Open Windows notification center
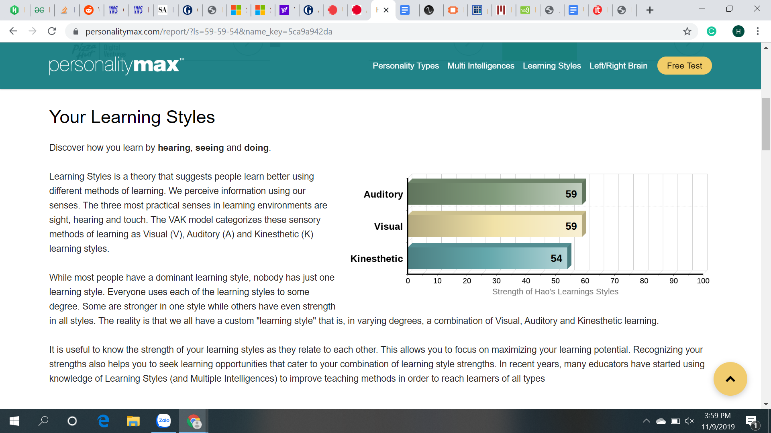This screenshot has height=433, width=771. click(x=751, y=421)
